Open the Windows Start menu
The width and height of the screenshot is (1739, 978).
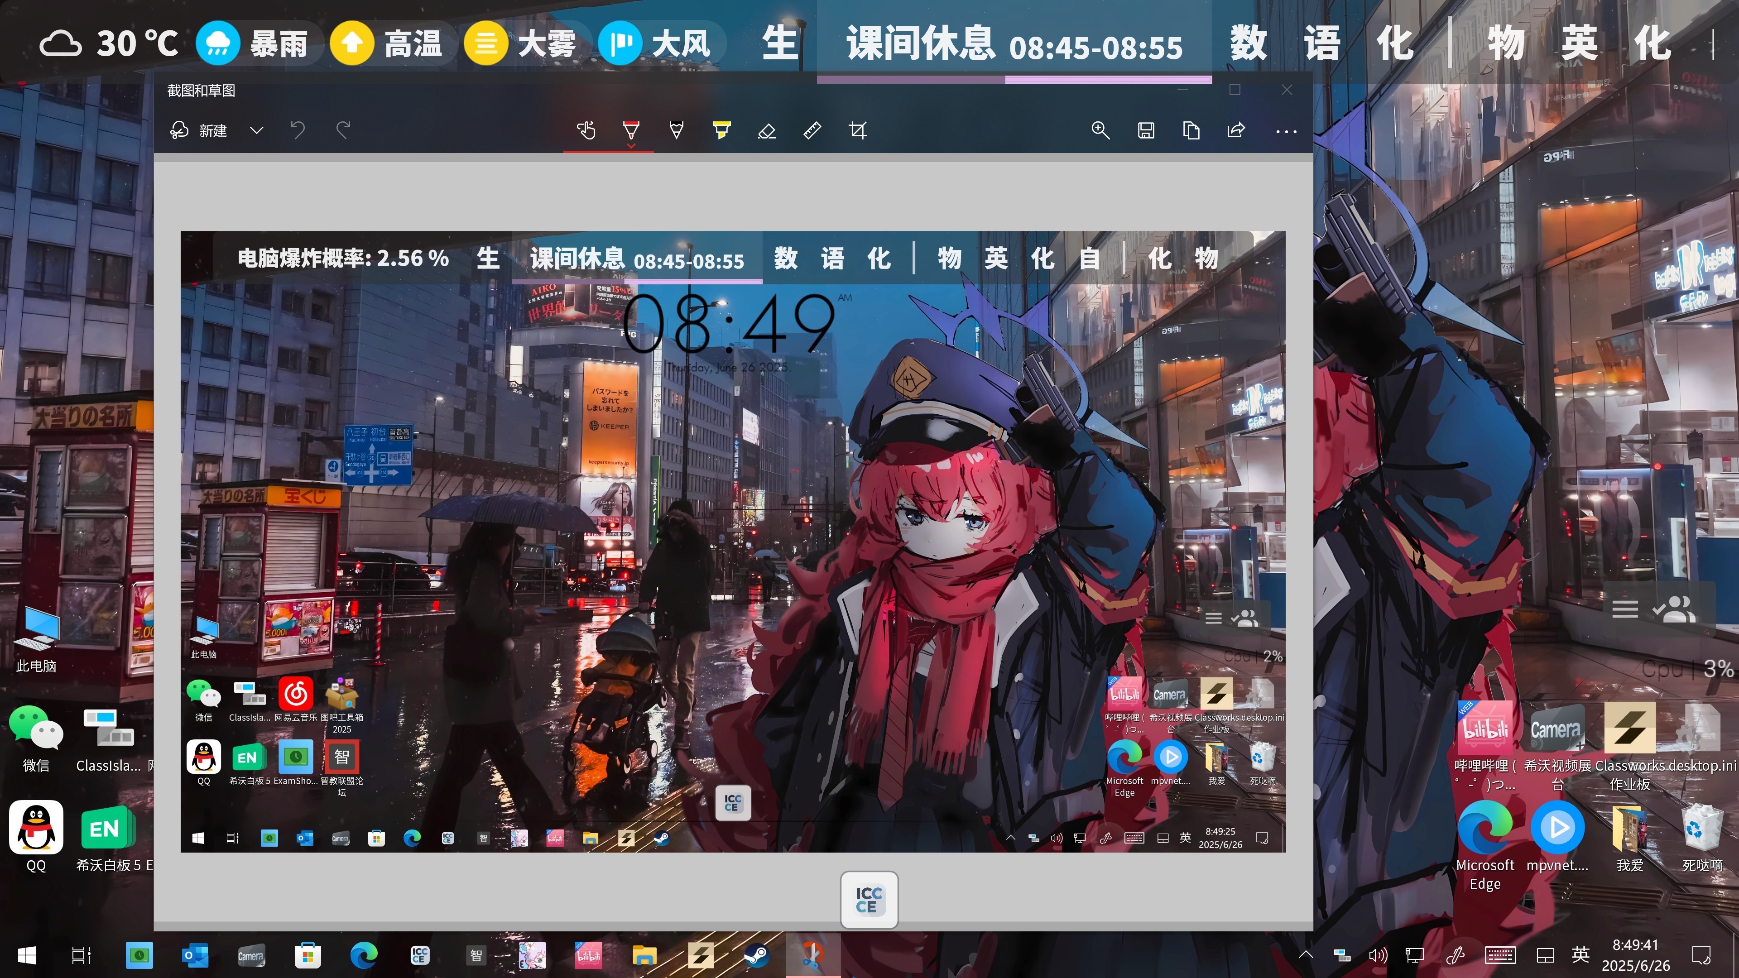coord(27,955)
